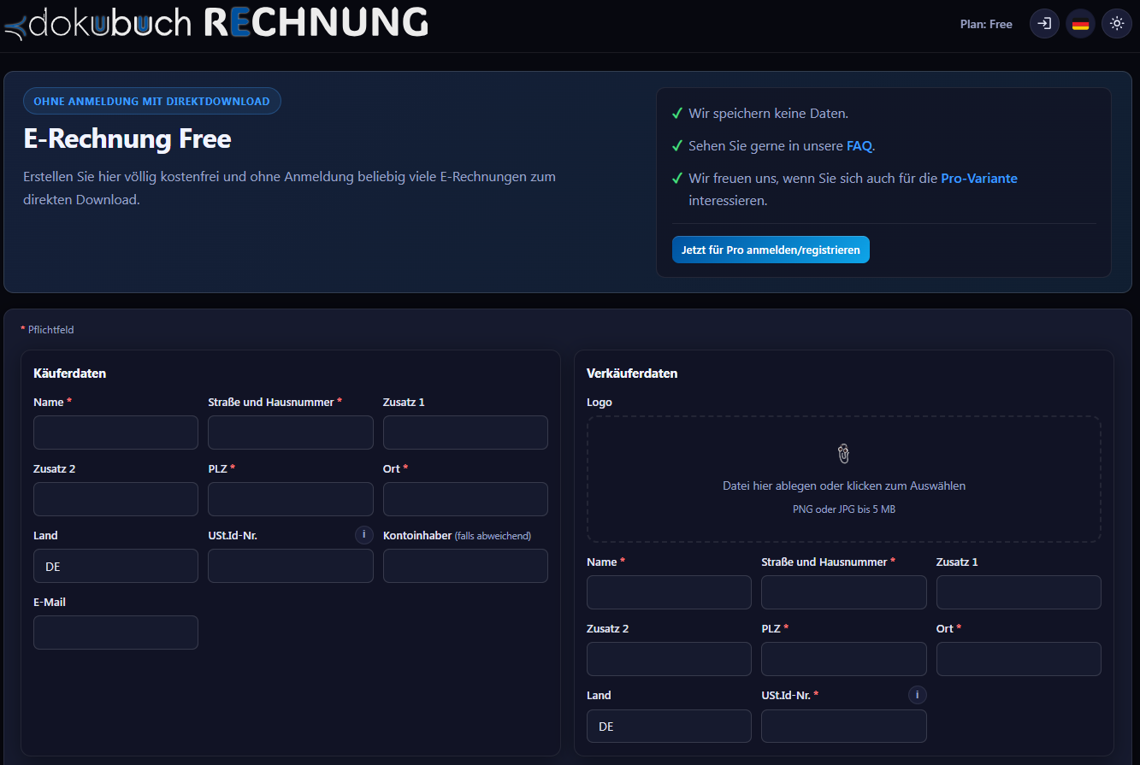Focus the buyer PLZ field
1140x765 pixels.
click(x=291, y=499)
